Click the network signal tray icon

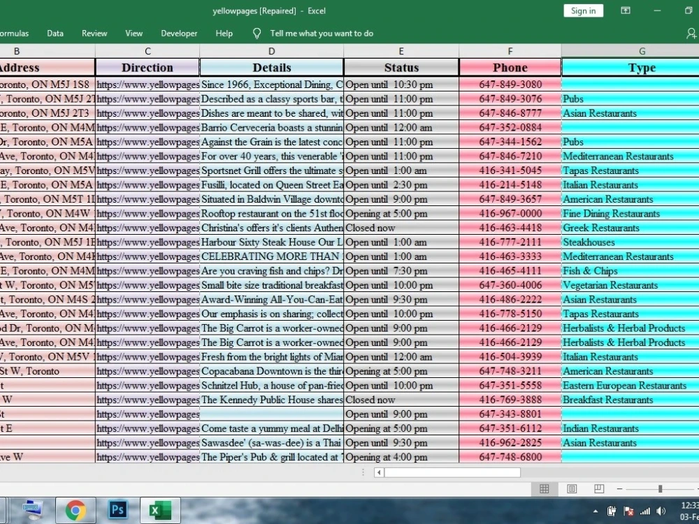[x=645, y=511]
